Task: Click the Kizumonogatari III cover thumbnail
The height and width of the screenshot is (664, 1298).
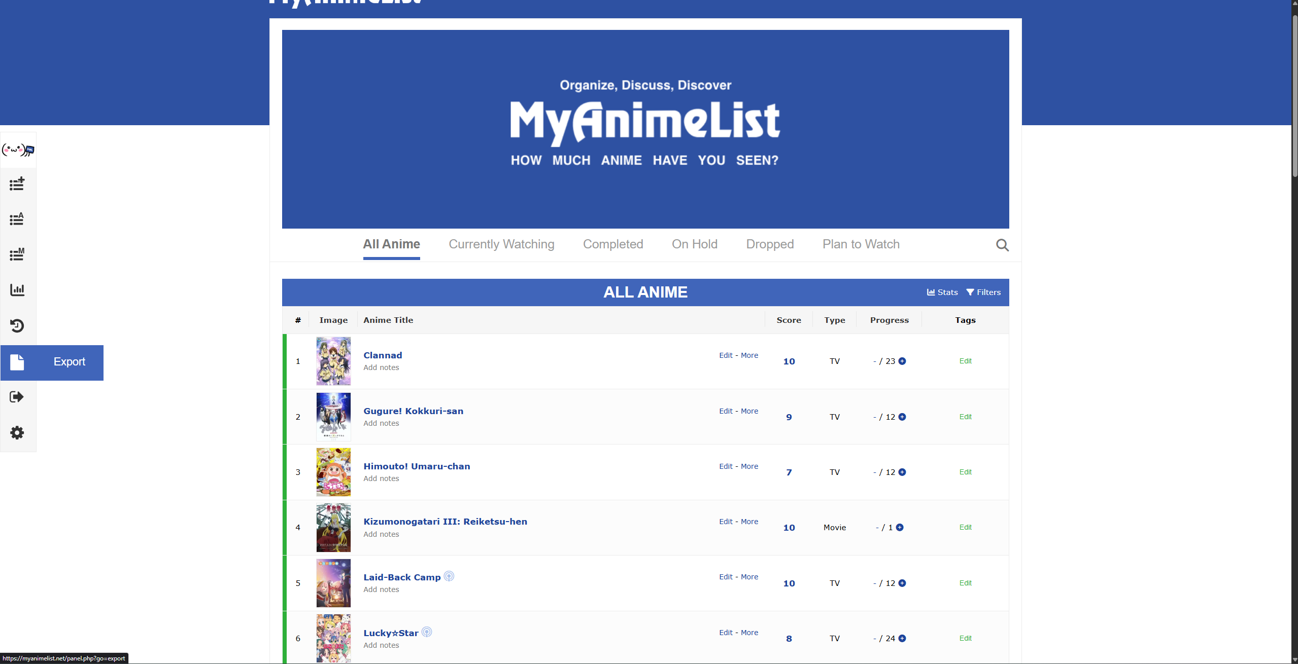Action: (333, 527)
